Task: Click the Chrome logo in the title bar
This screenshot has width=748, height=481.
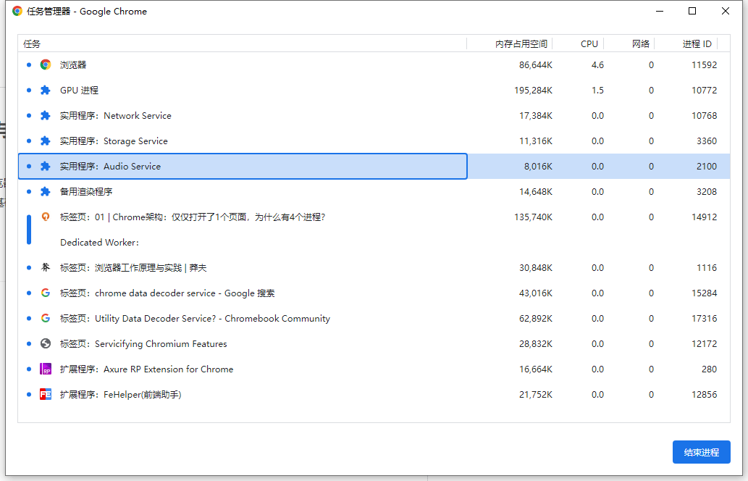Action: [17, 11]
